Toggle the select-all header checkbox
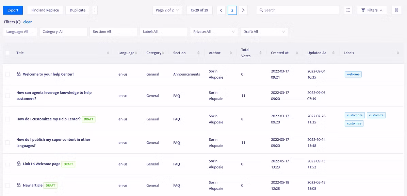The height and width of the screenshot is (196, 407). pyautogui.click(x=7, y=53)
